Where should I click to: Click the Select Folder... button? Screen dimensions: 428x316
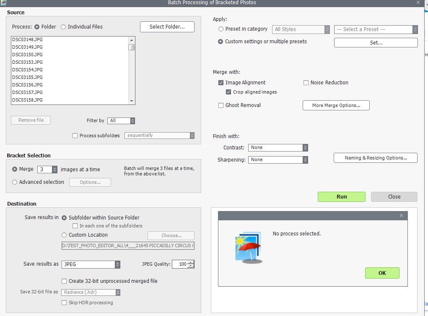point(167,27)
